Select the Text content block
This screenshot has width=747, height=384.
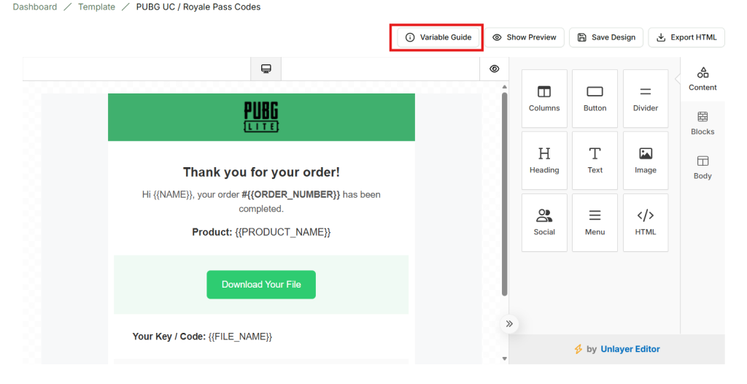[595, 161]
